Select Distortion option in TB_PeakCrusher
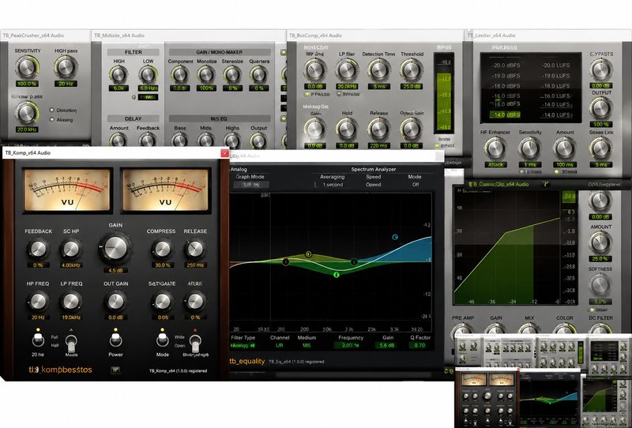Viewport: 632px width, 428px height. [52, 110]
